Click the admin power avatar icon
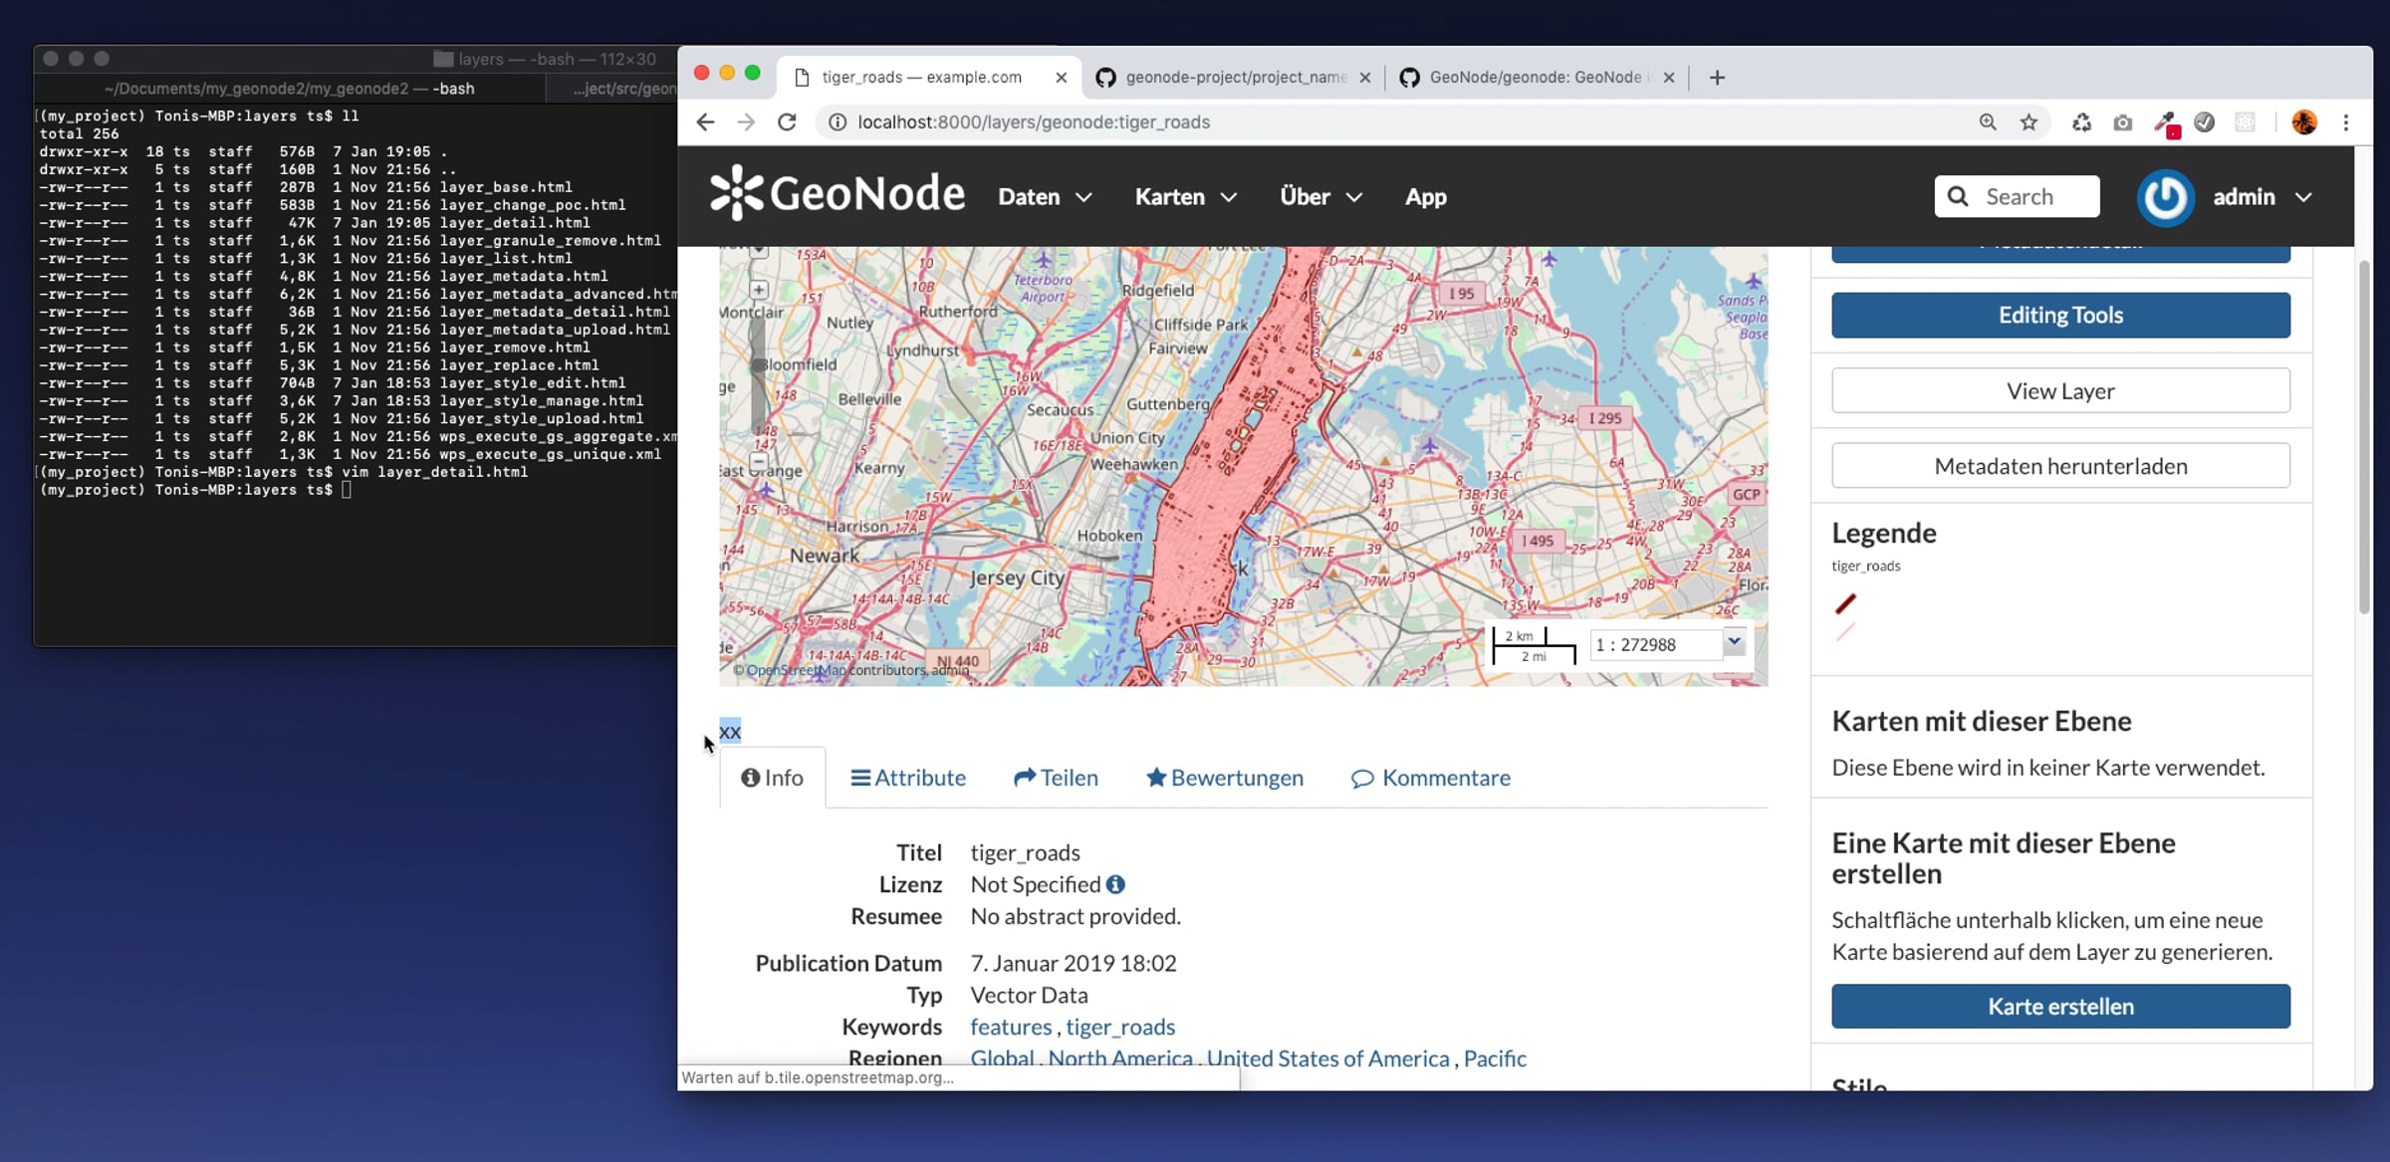This screenshot has width=2390, height=1162. (2166, 197)
